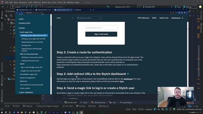Open the Tests menu

[x=54, y=2]
